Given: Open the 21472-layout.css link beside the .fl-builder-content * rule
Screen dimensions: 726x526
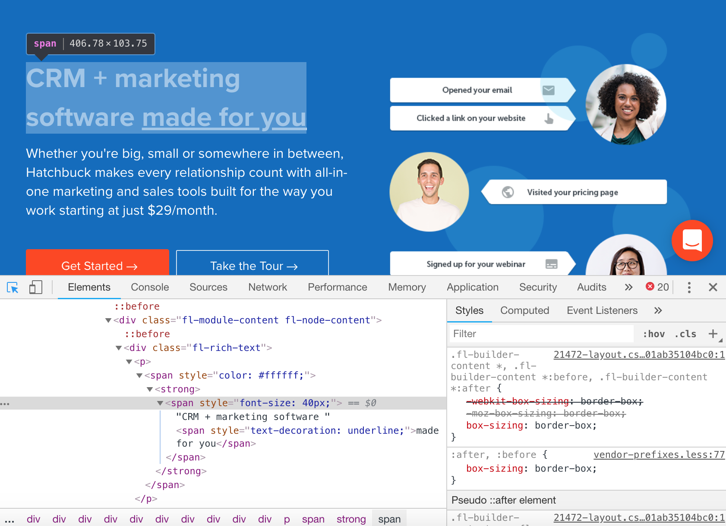Looking at the screenshot, I should (x=639, y=354).
